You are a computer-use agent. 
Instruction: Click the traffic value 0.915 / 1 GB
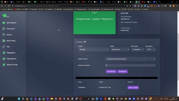pyautogui.click(x=105, y=88)
